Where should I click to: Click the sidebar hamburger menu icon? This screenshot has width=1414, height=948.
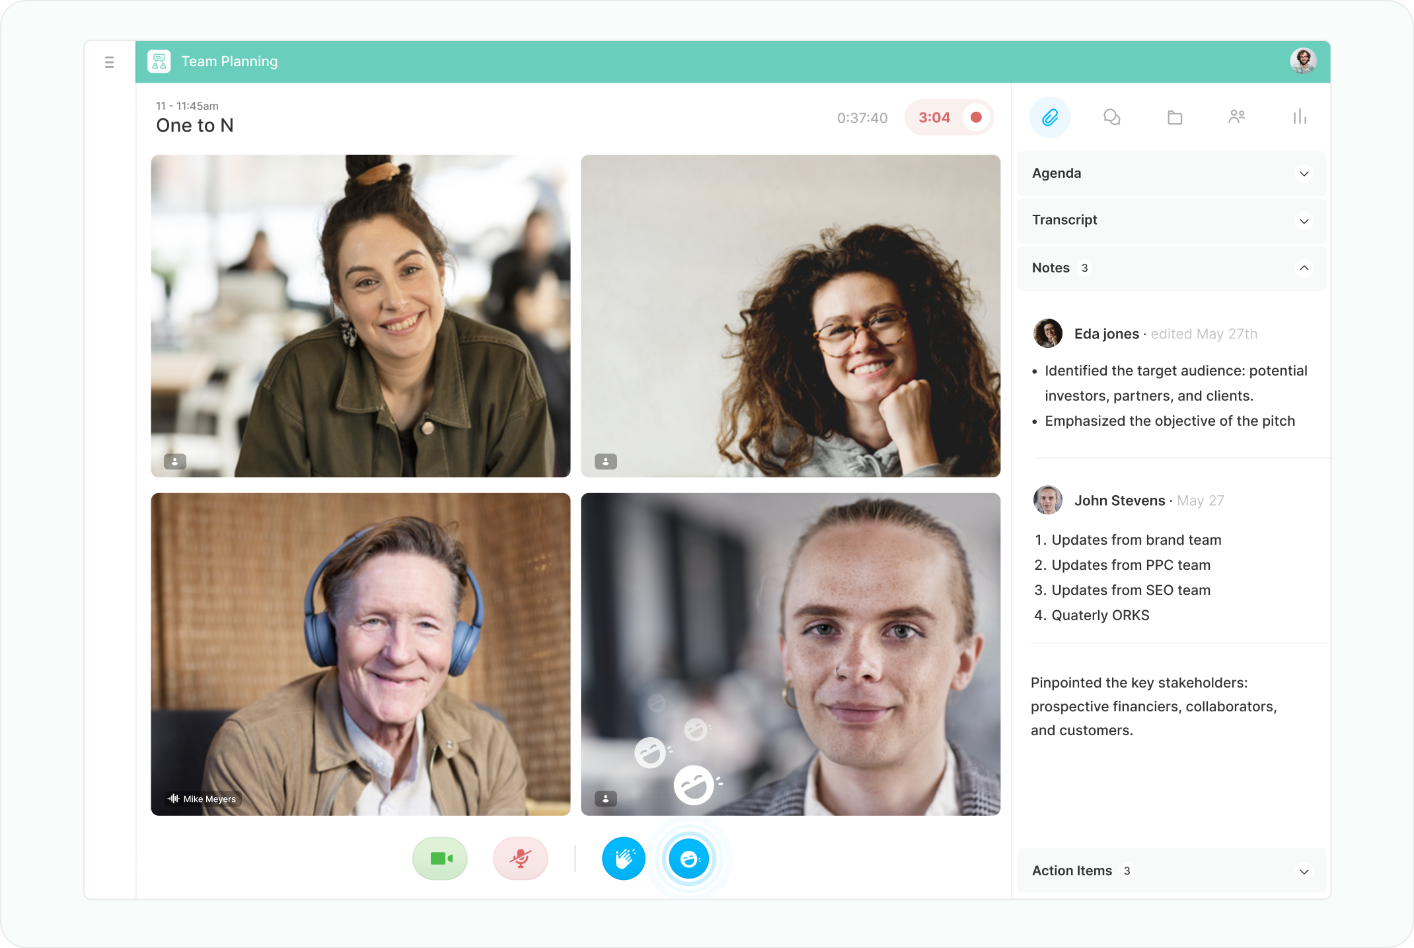110,61
